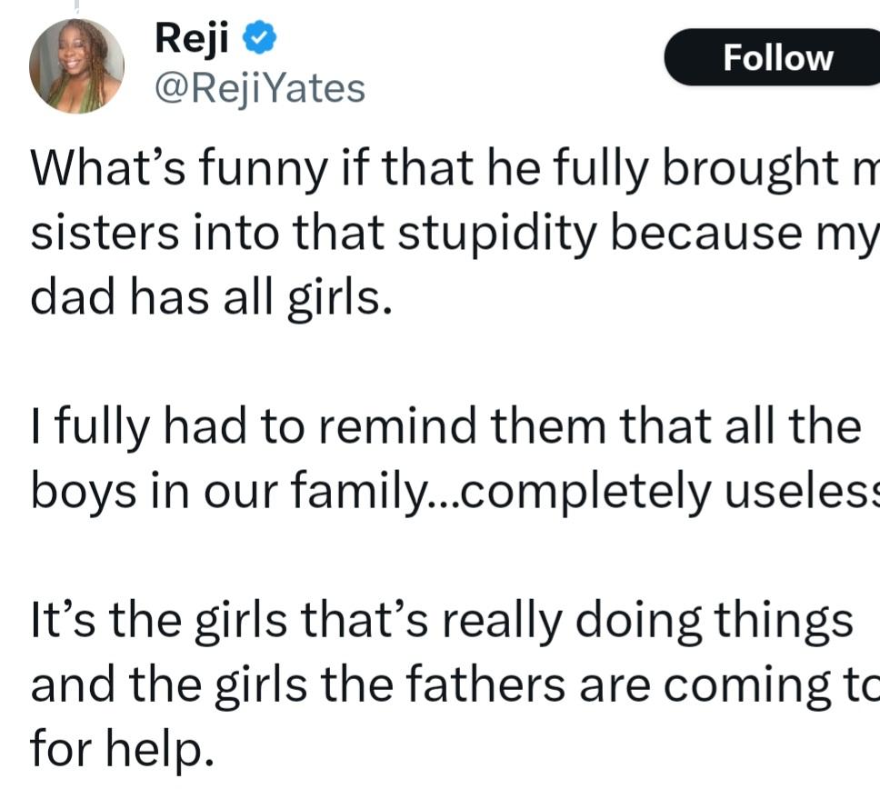
Task: Click the Follow button
Action: click(777, 57)
